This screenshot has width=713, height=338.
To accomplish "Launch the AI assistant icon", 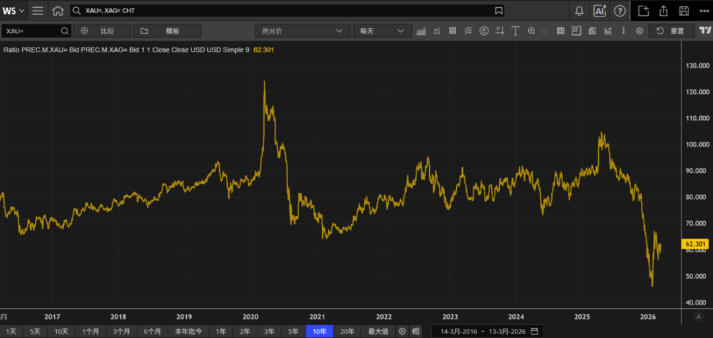I will click(x=599, y=11).
